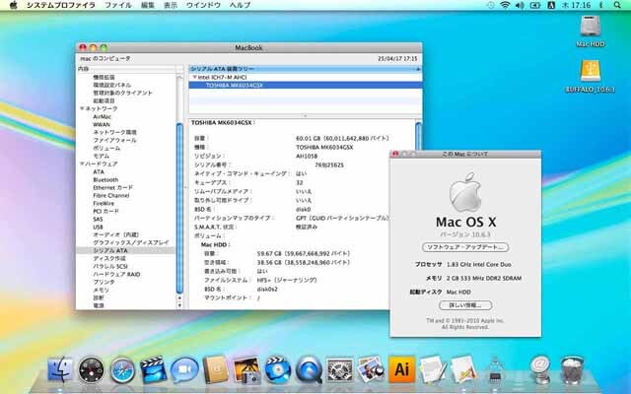Open the ヘルプ menu
The image size is (631, 394).
coord(240,5)
